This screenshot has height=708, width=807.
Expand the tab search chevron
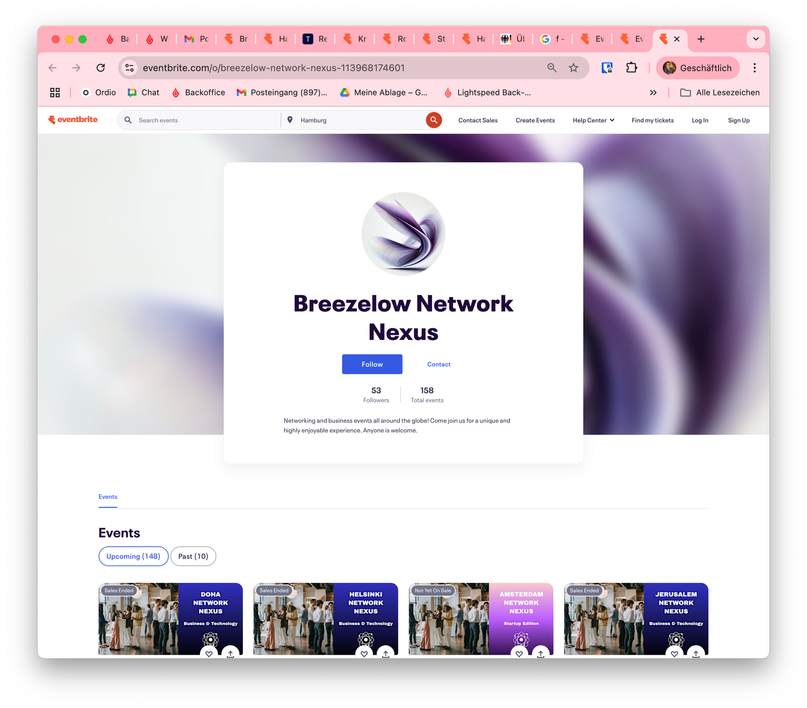pyautogui.click(x=756, y=39)
